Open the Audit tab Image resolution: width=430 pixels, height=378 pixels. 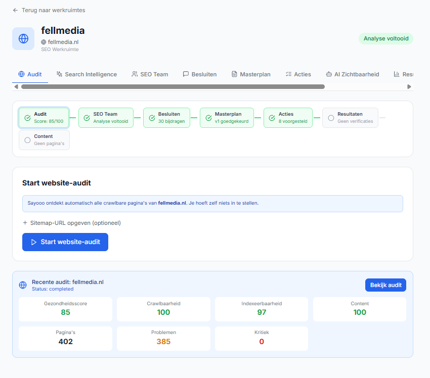click(x=30, y=74)
